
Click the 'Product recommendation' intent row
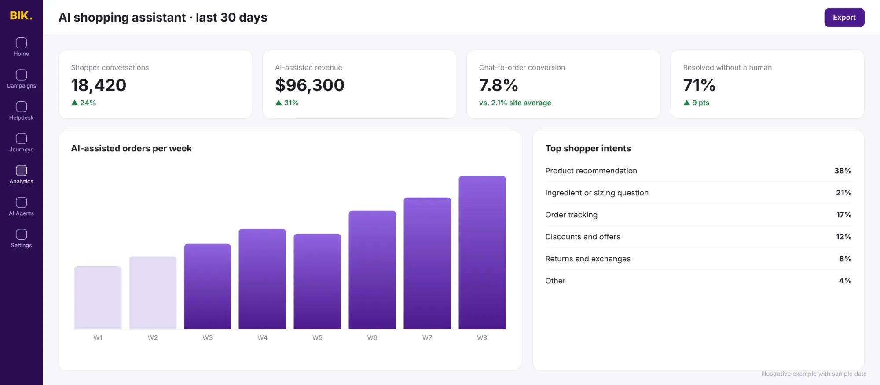coord(698,171)
